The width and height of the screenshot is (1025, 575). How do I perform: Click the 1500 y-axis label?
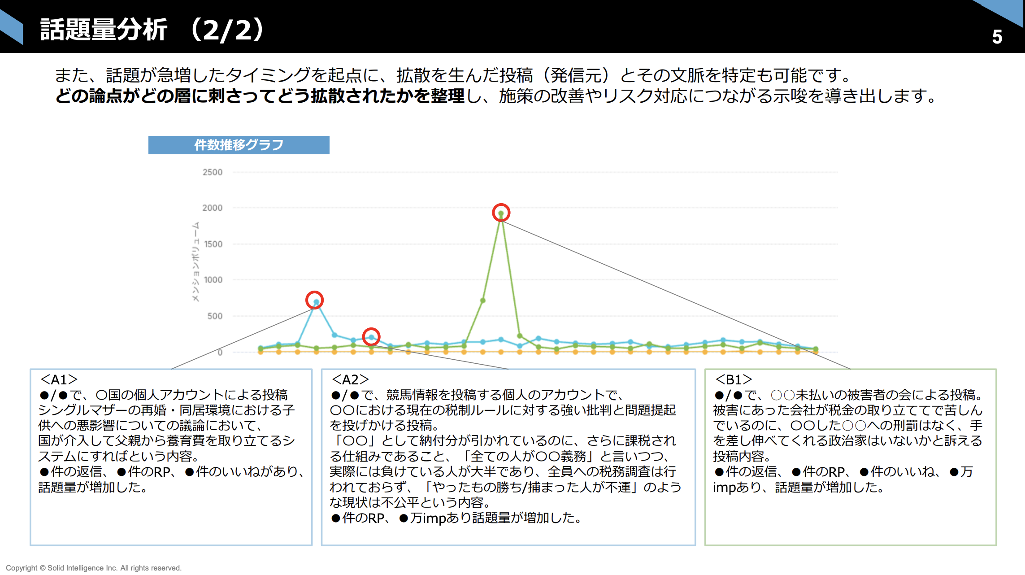click(x=213, y=244)
